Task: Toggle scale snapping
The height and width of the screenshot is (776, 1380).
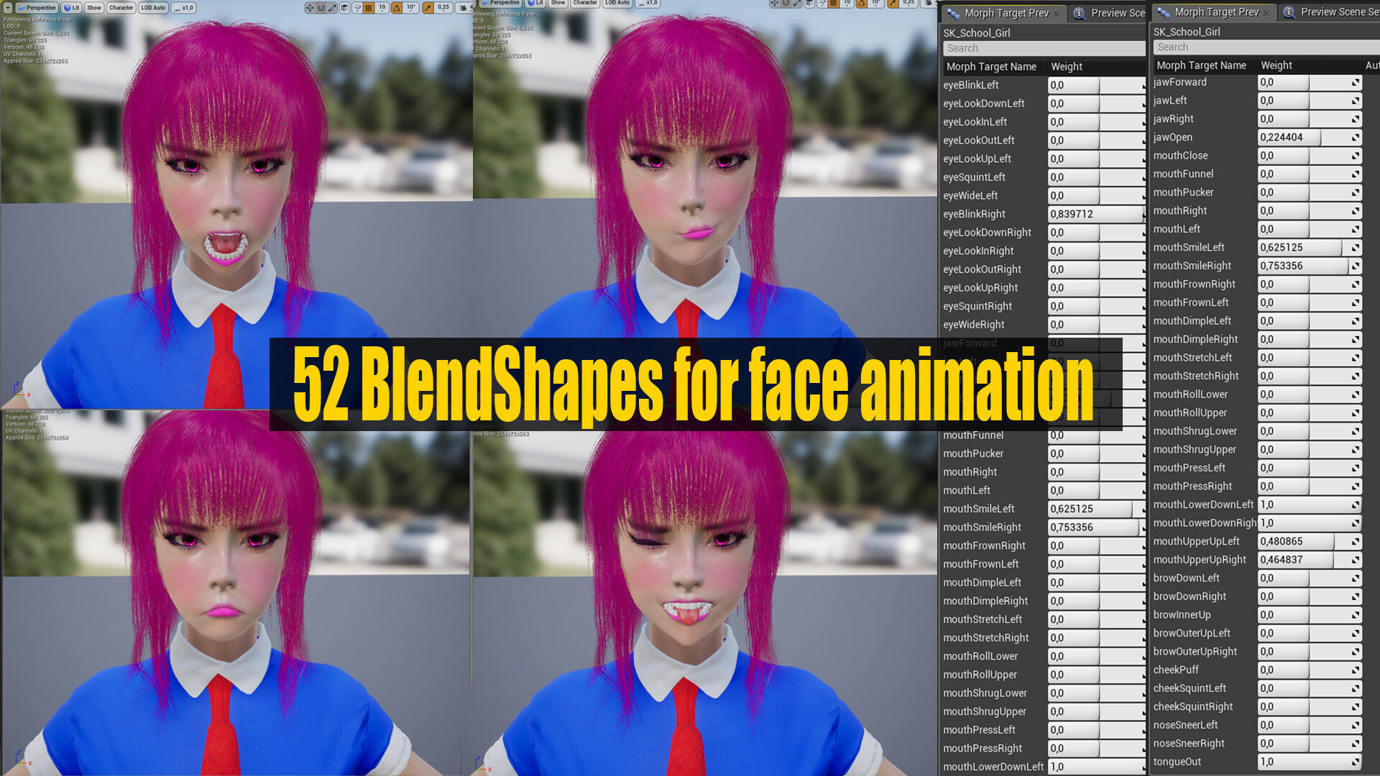Action: (428, 8)
